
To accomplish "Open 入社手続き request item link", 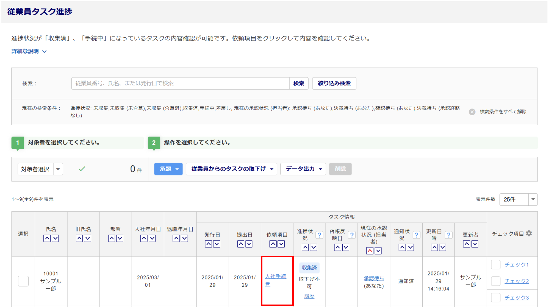I will pos(276,280).
